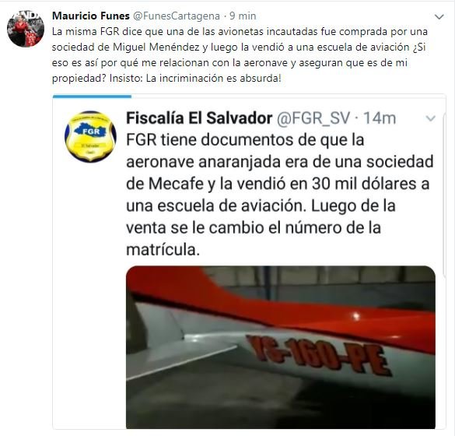This screenshot has width=455, height=436.
Task: Click the YS-160-PE registration on the aircraft
Action: (319, 356)
